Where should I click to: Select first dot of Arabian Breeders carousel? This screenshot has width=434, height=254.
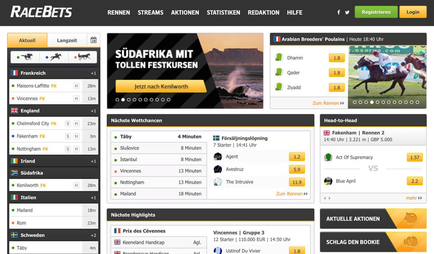click(x=355, y=102)
